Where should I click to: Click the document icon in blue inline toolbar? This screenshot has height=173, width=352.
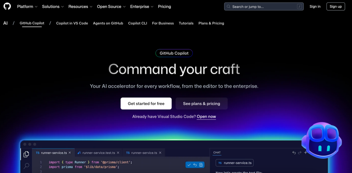[x=201, y=165]
